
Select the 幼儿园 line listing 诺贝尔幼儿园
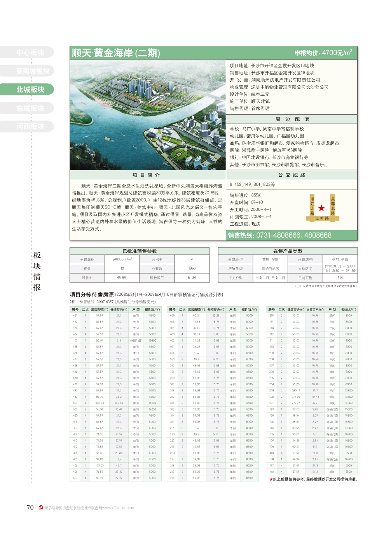click(267, 136)
